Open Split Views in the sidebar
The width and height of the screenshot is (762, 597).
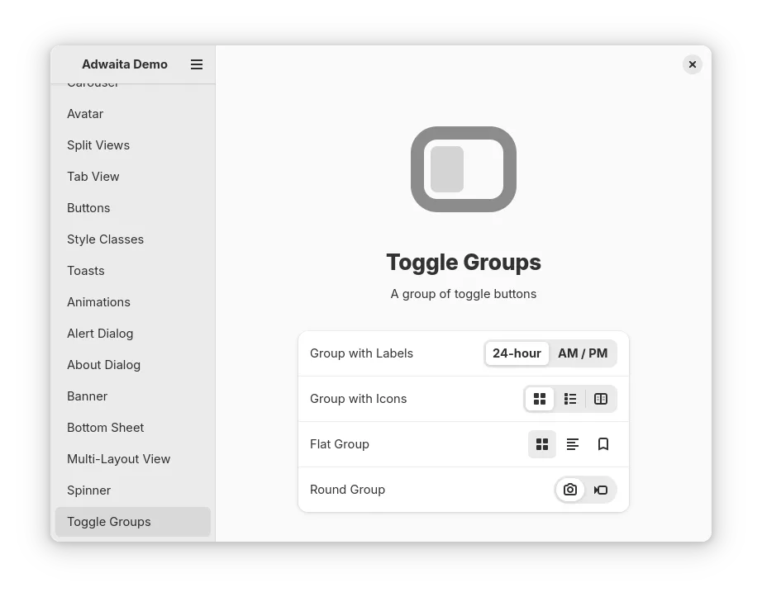(98, 145)
